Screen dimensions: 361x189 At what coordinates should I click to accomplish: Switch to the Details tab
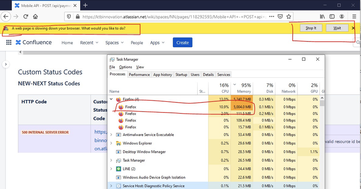(209, 74)
